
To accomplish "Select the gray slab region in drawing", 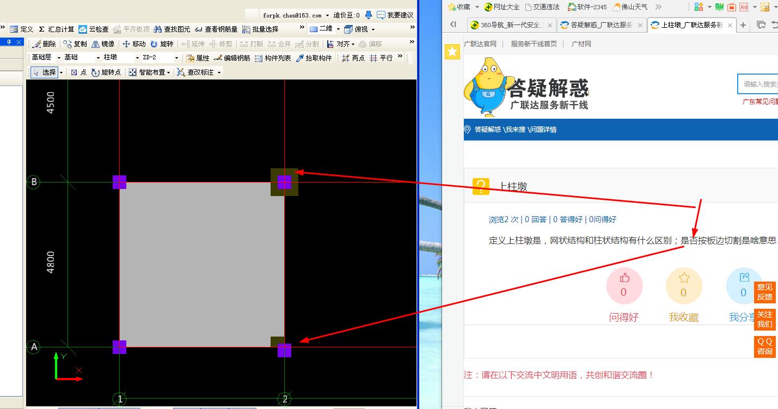I will coord(202,265).
